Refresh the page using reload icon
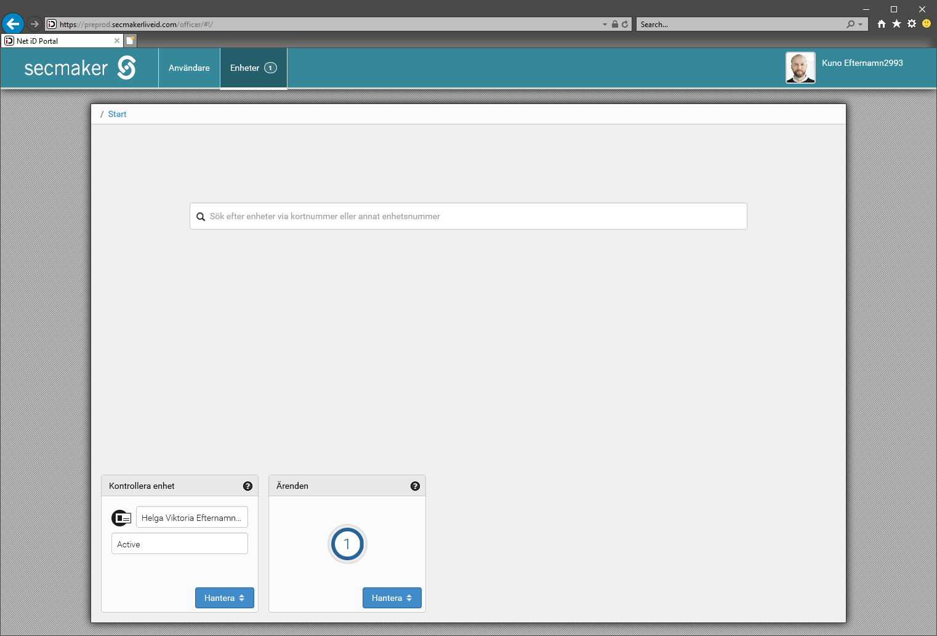Screen dimensions: 937x636 pyautogui.click(x=625, y=24)
